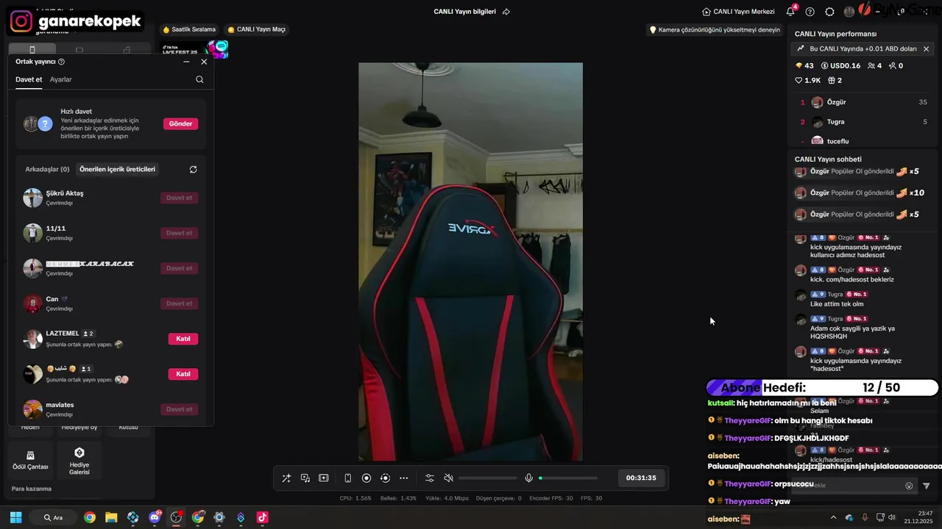Mute the microphone icon in toolbar

click(x=528, y=478)
